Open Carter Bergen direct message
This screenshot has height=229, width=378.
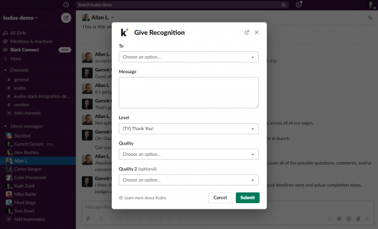click(28, 169)
